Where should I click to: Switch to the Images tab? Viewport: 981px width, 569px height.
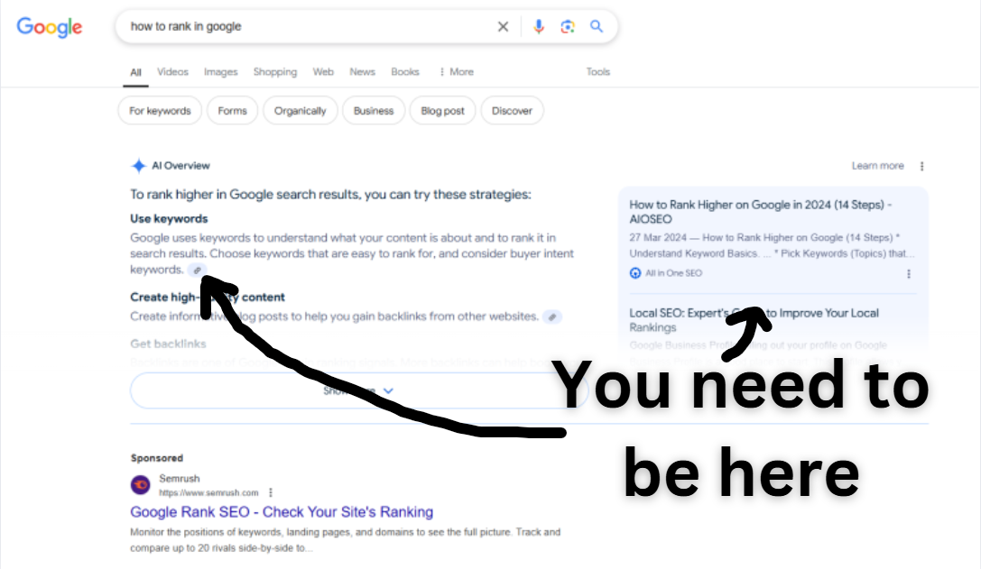tap(221, 72)
